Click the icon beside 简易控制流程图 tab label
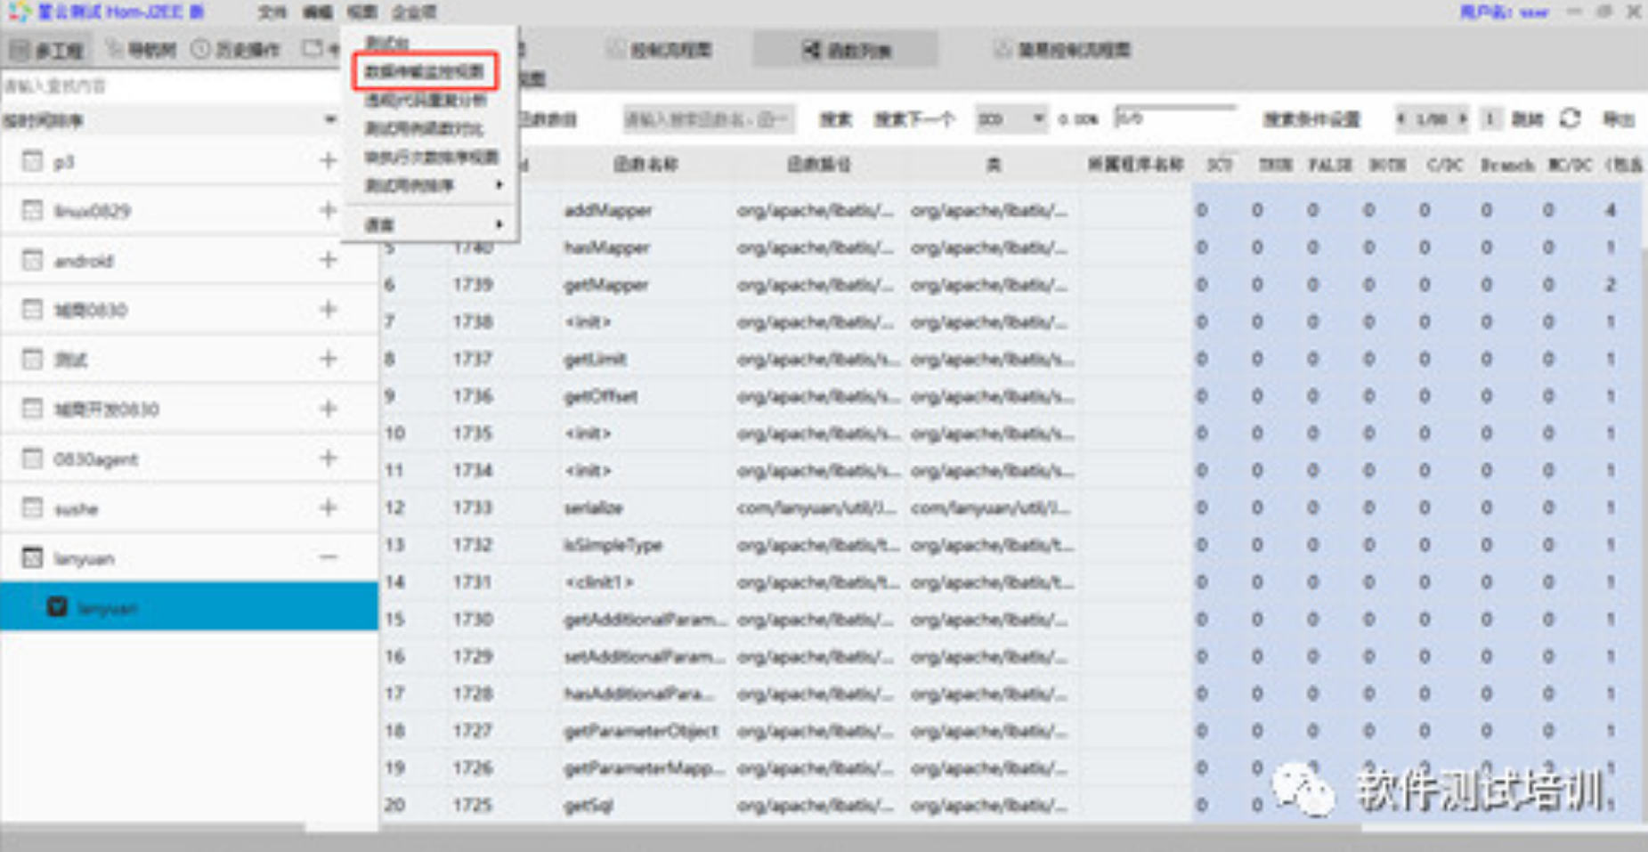Viewport: 1648px width, 852px height. [1003, 49]
